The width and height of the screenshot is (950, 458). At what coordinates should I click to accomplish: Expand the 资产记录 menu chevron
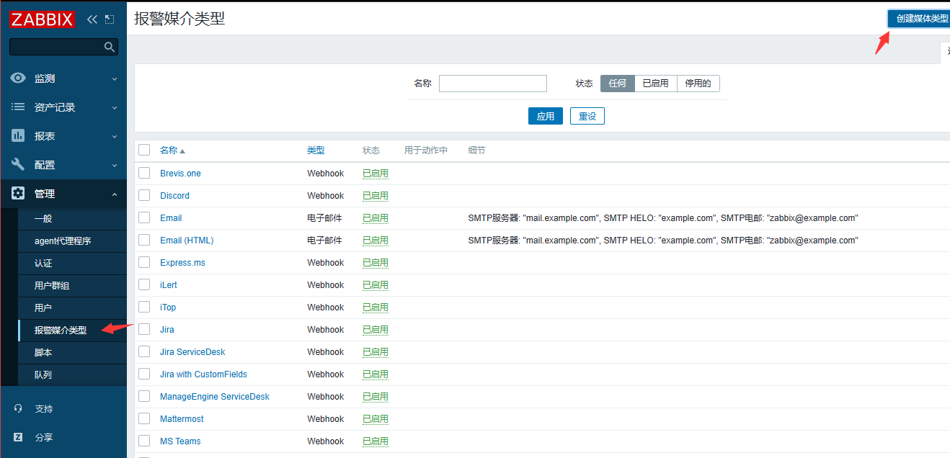[115, 107]
